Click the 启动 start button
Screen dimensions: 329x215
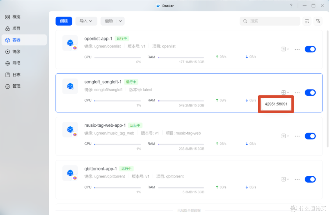(x=108, y=21)
